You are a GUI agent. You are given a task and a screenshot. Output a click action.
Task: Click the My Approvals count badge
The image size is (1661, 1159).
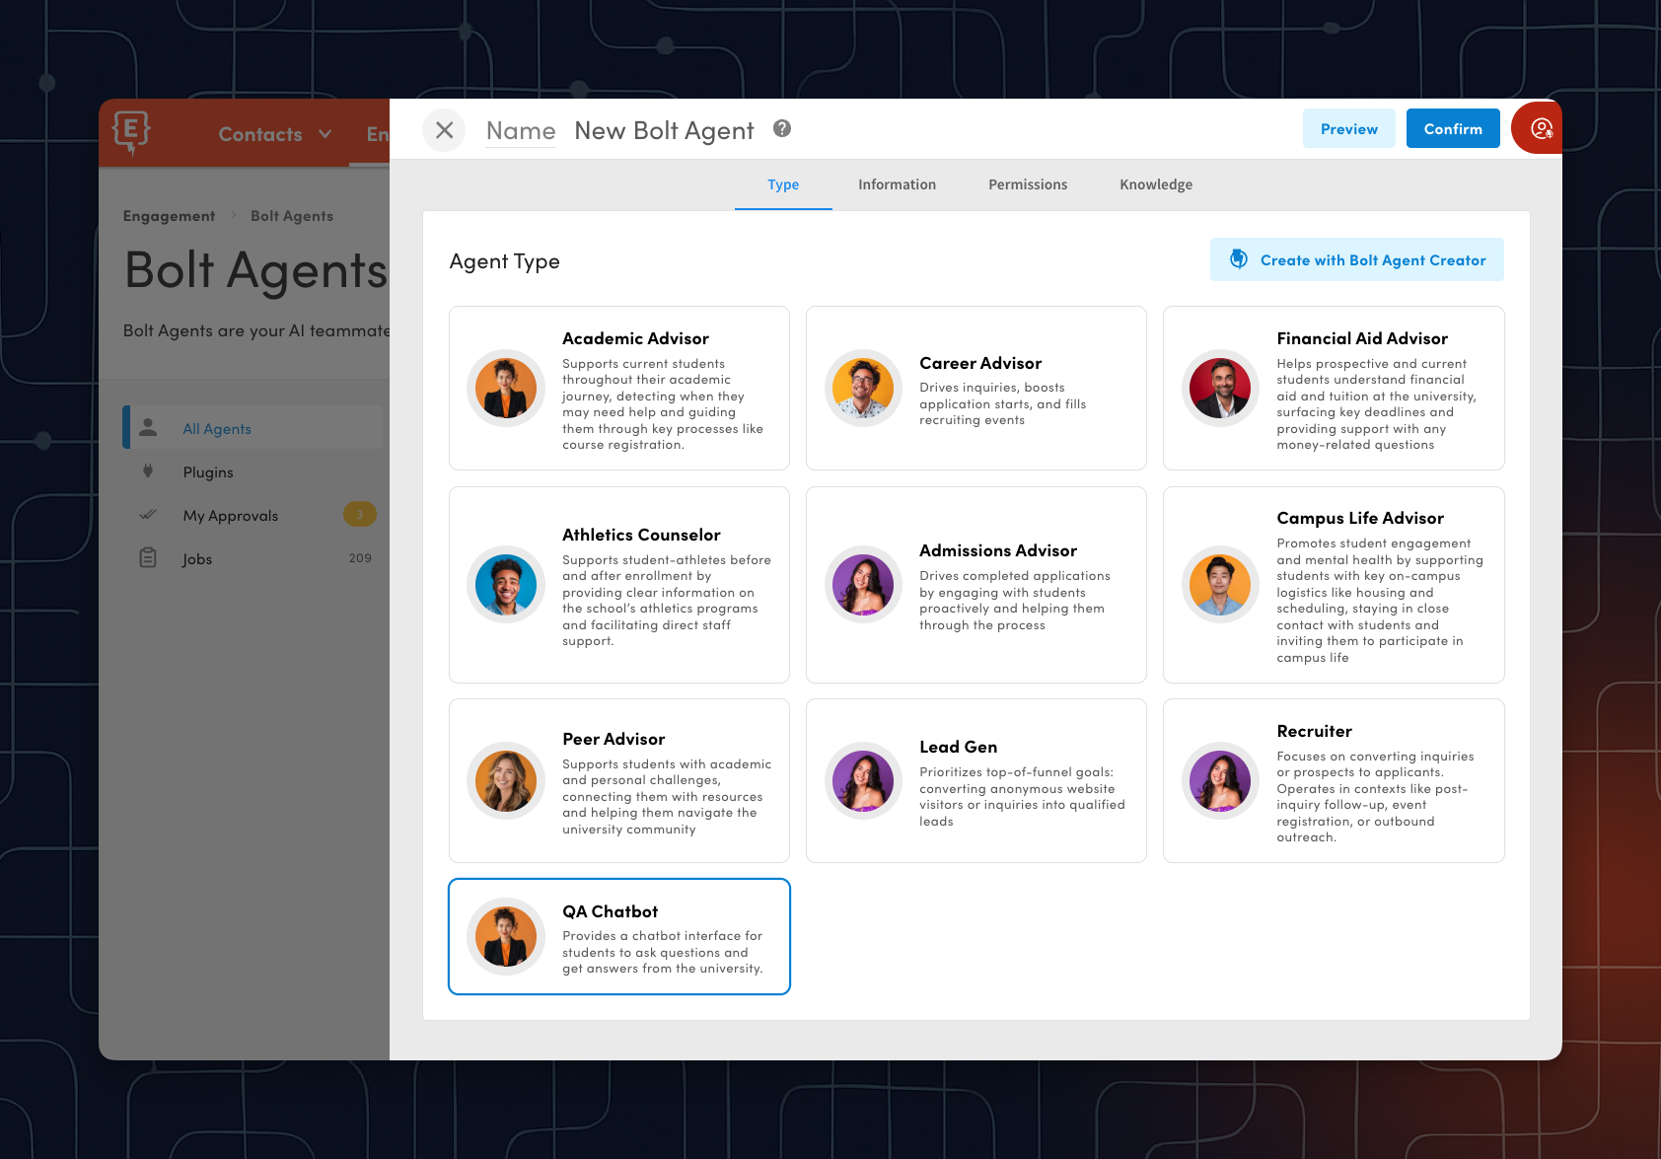[359, 514]
